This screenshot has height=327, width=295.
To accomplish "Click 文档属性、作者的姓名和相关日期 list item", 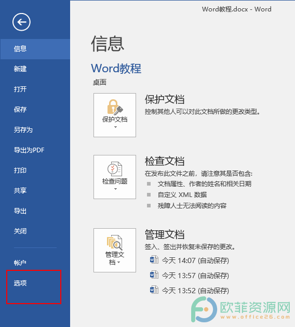I will [x=205, y=184].
